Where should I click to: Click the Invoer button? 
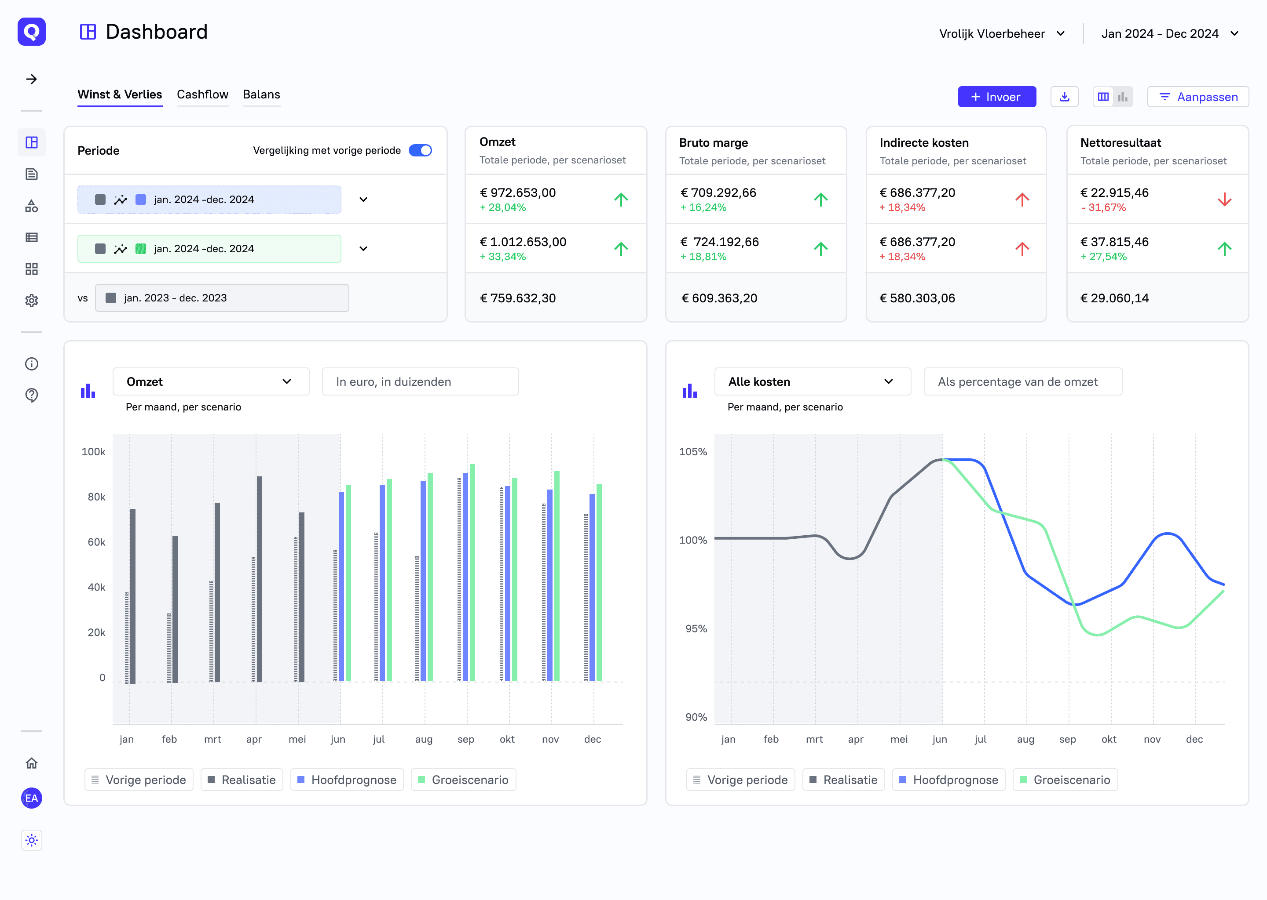click(996, 97)
